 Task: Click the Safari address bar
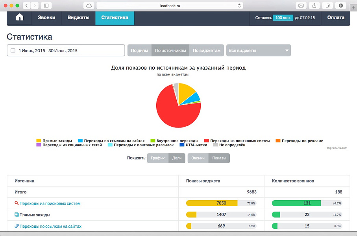click(169, 6)
